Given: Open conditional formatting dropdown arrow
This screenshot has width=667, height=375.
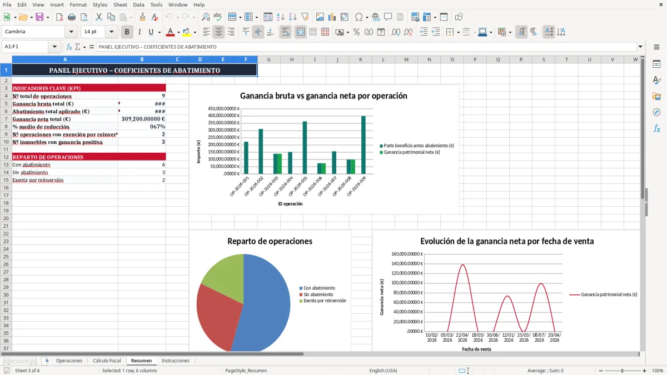Looking at the screenshot, I should point(510,32).
